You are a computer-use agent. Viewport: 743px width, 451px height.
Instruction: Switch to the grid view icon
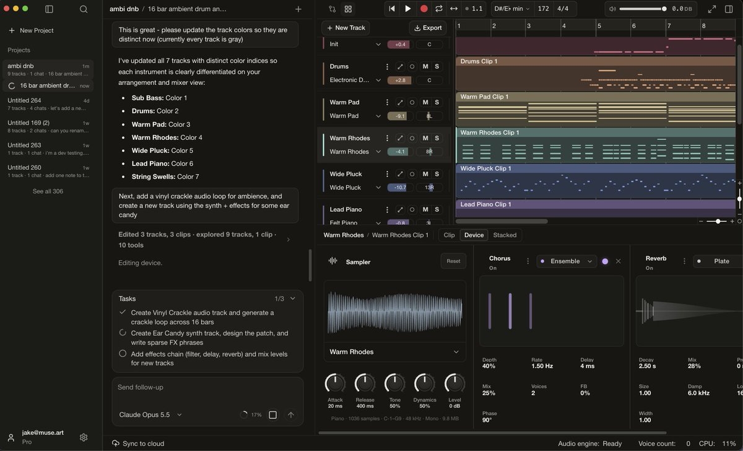pos(348,9)
